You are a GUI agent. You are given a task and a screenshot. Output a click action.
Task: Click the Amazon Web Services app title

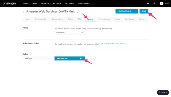tap(52, 11)
